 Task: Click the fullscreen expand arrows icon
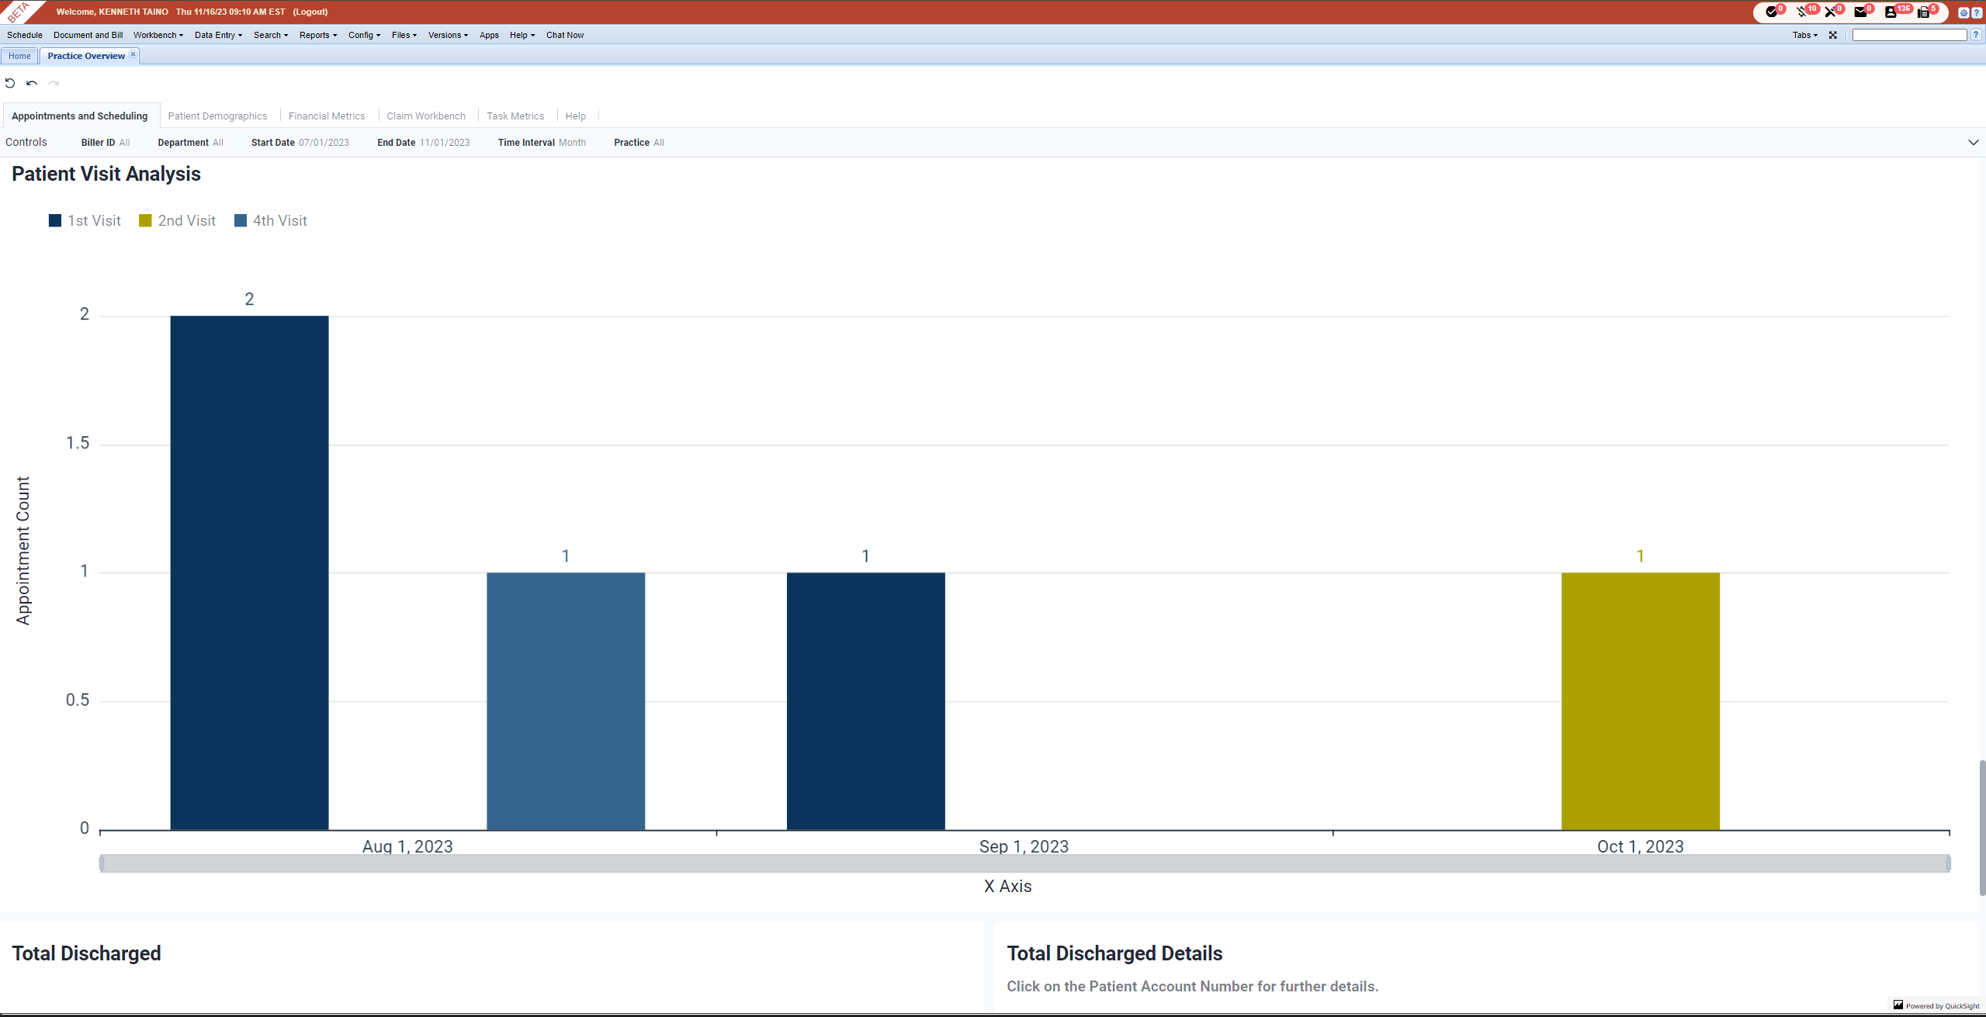tap(1833, 35)
